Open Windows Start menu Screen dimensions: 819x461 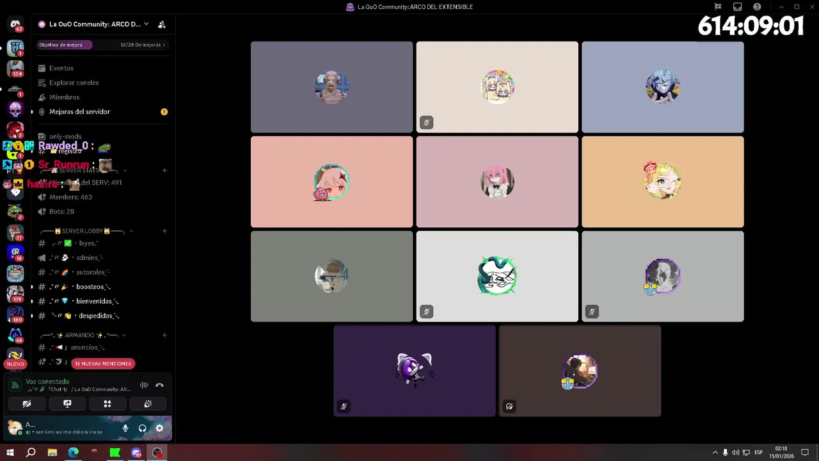tap(10, 453)
